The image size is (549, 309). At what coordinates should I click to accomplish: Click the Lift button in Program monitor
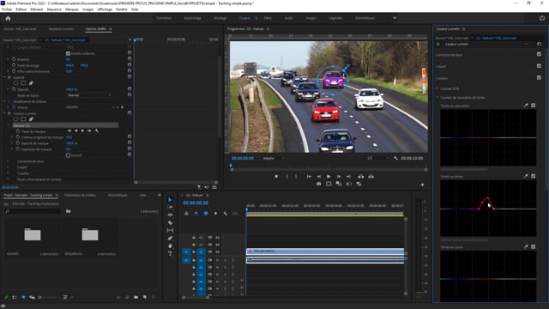pos(360,177)
